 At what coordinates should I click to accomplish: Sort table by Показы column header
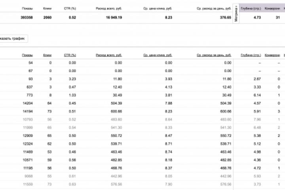[27, 55]
